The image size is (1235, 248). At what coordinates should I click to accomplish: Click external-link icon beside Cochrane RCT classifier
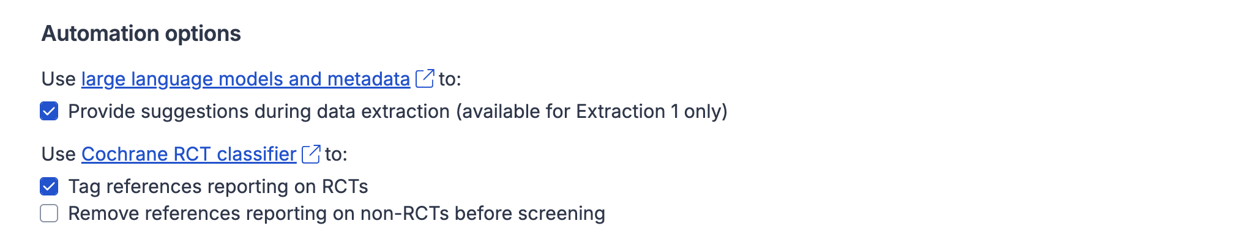[311, 154]
